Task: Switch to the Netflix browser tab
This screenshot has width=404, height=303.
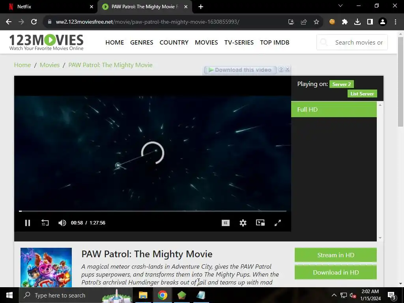Action: 49,7
